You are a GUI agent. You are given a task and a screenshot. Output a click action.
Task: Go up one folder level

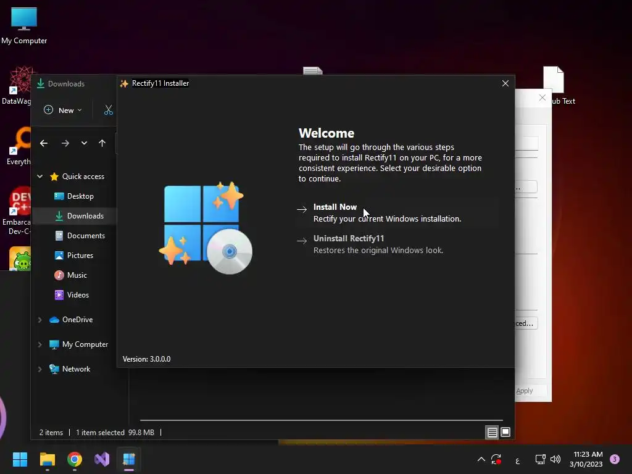[102, 143]
